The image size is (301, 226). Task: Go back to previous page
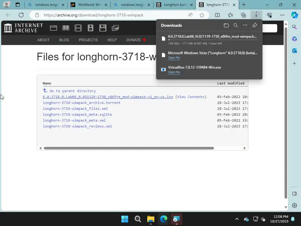8,15
